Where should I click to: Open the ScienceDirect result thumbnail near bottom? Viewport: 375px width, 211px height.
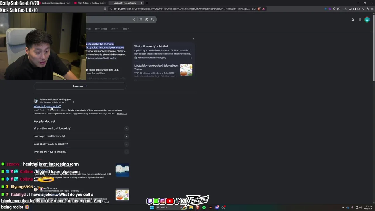122,195
